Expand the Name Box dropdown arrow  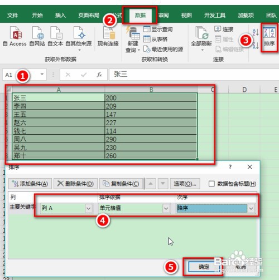(42, 75)
